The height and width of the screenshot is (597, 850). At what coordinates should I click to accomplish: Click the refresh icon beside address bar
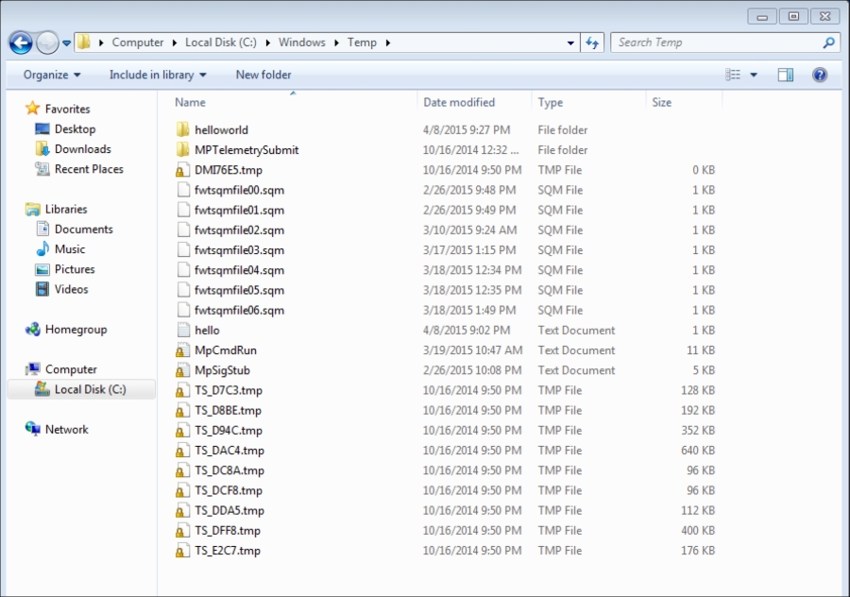coord(592,43)
